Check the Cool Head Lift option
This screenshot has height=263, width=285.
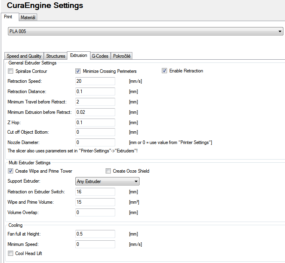(11, 253)
